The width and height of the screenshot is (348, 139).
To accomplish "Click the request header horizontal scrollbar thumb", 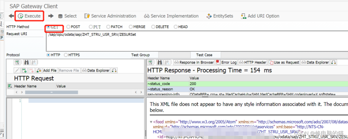I will [x=52, y=92].
